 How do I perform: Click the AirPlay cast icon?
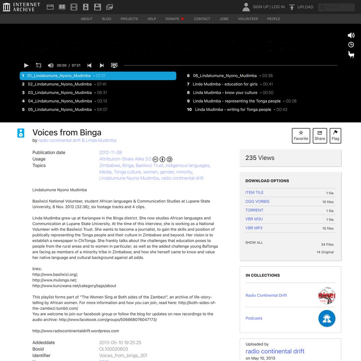114,65
